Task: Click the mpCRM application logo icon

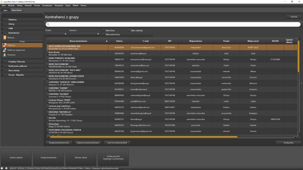Action: point(2,2)
